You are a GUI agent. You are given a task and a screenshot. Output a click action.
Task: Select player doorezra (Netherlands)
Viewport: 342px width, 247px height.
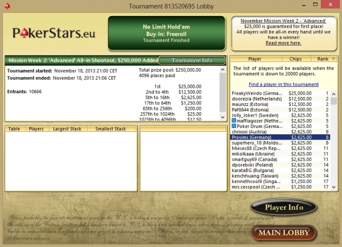tap(280, 99)
